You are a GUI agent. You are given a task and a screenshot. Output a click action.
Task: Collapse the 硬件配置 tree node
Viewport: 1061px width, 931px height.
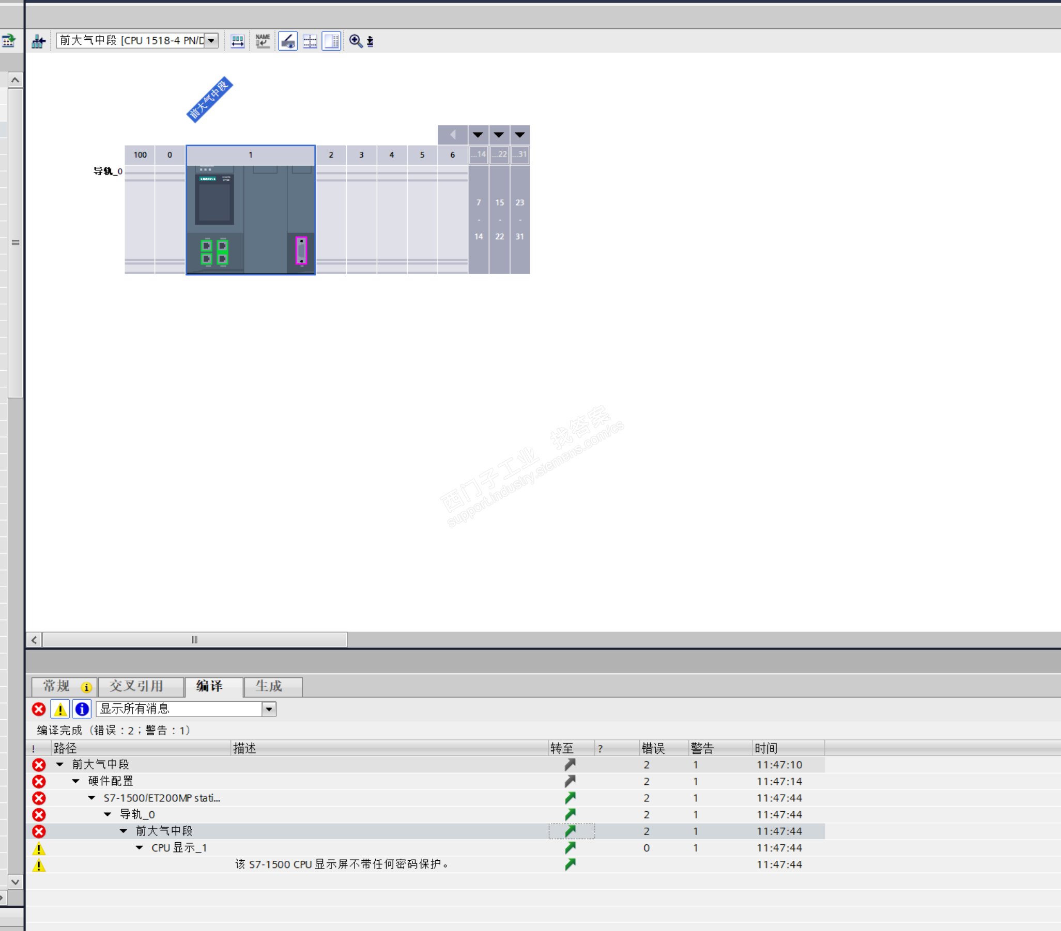[x=76, y=781]
